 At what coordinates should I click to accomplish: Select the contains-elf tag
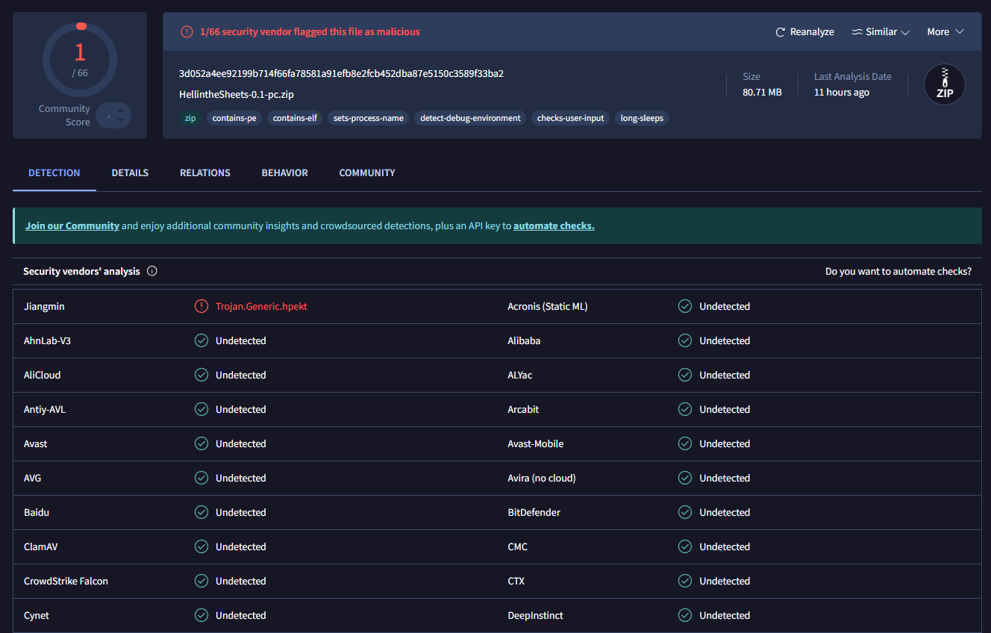coord(295,118)
